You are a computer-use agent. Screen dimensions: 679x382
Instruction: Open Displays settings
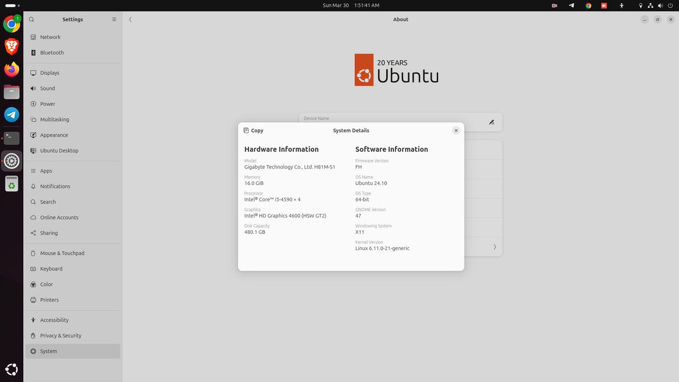click(73, 73)
